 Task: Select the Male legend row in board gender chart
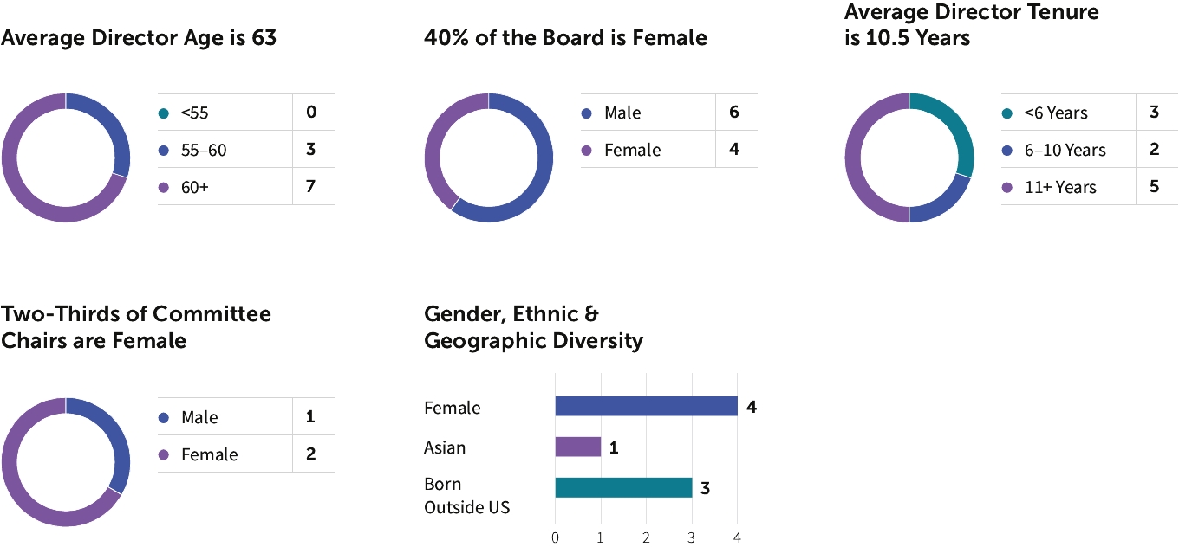pyautogui.click(x=622, y=113)
